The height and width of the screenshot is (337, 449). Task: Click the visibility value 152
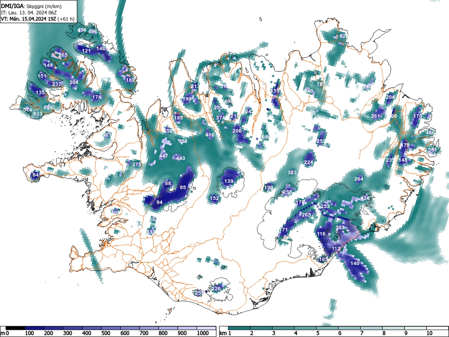click(x=215, y=198)
